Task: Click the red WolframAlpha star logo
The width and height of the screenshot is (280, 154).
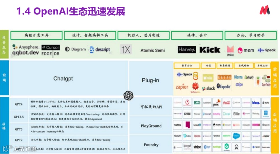Action: (x=195, y=87)
